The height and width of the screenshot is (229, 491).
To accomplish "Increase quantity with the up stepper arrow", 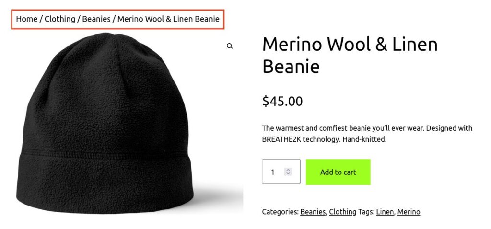I will (288, 170).
